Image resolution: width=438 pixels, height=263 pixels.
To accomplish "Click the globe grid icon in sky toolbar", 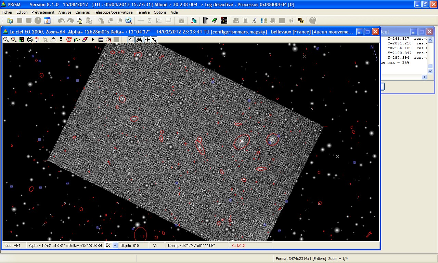I will 30,40.
